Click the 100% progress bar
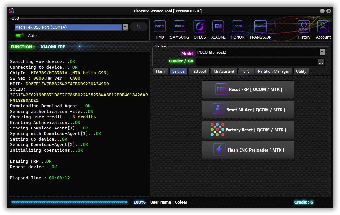Viewport: 340px width, 215px height. tap(70, 202)
